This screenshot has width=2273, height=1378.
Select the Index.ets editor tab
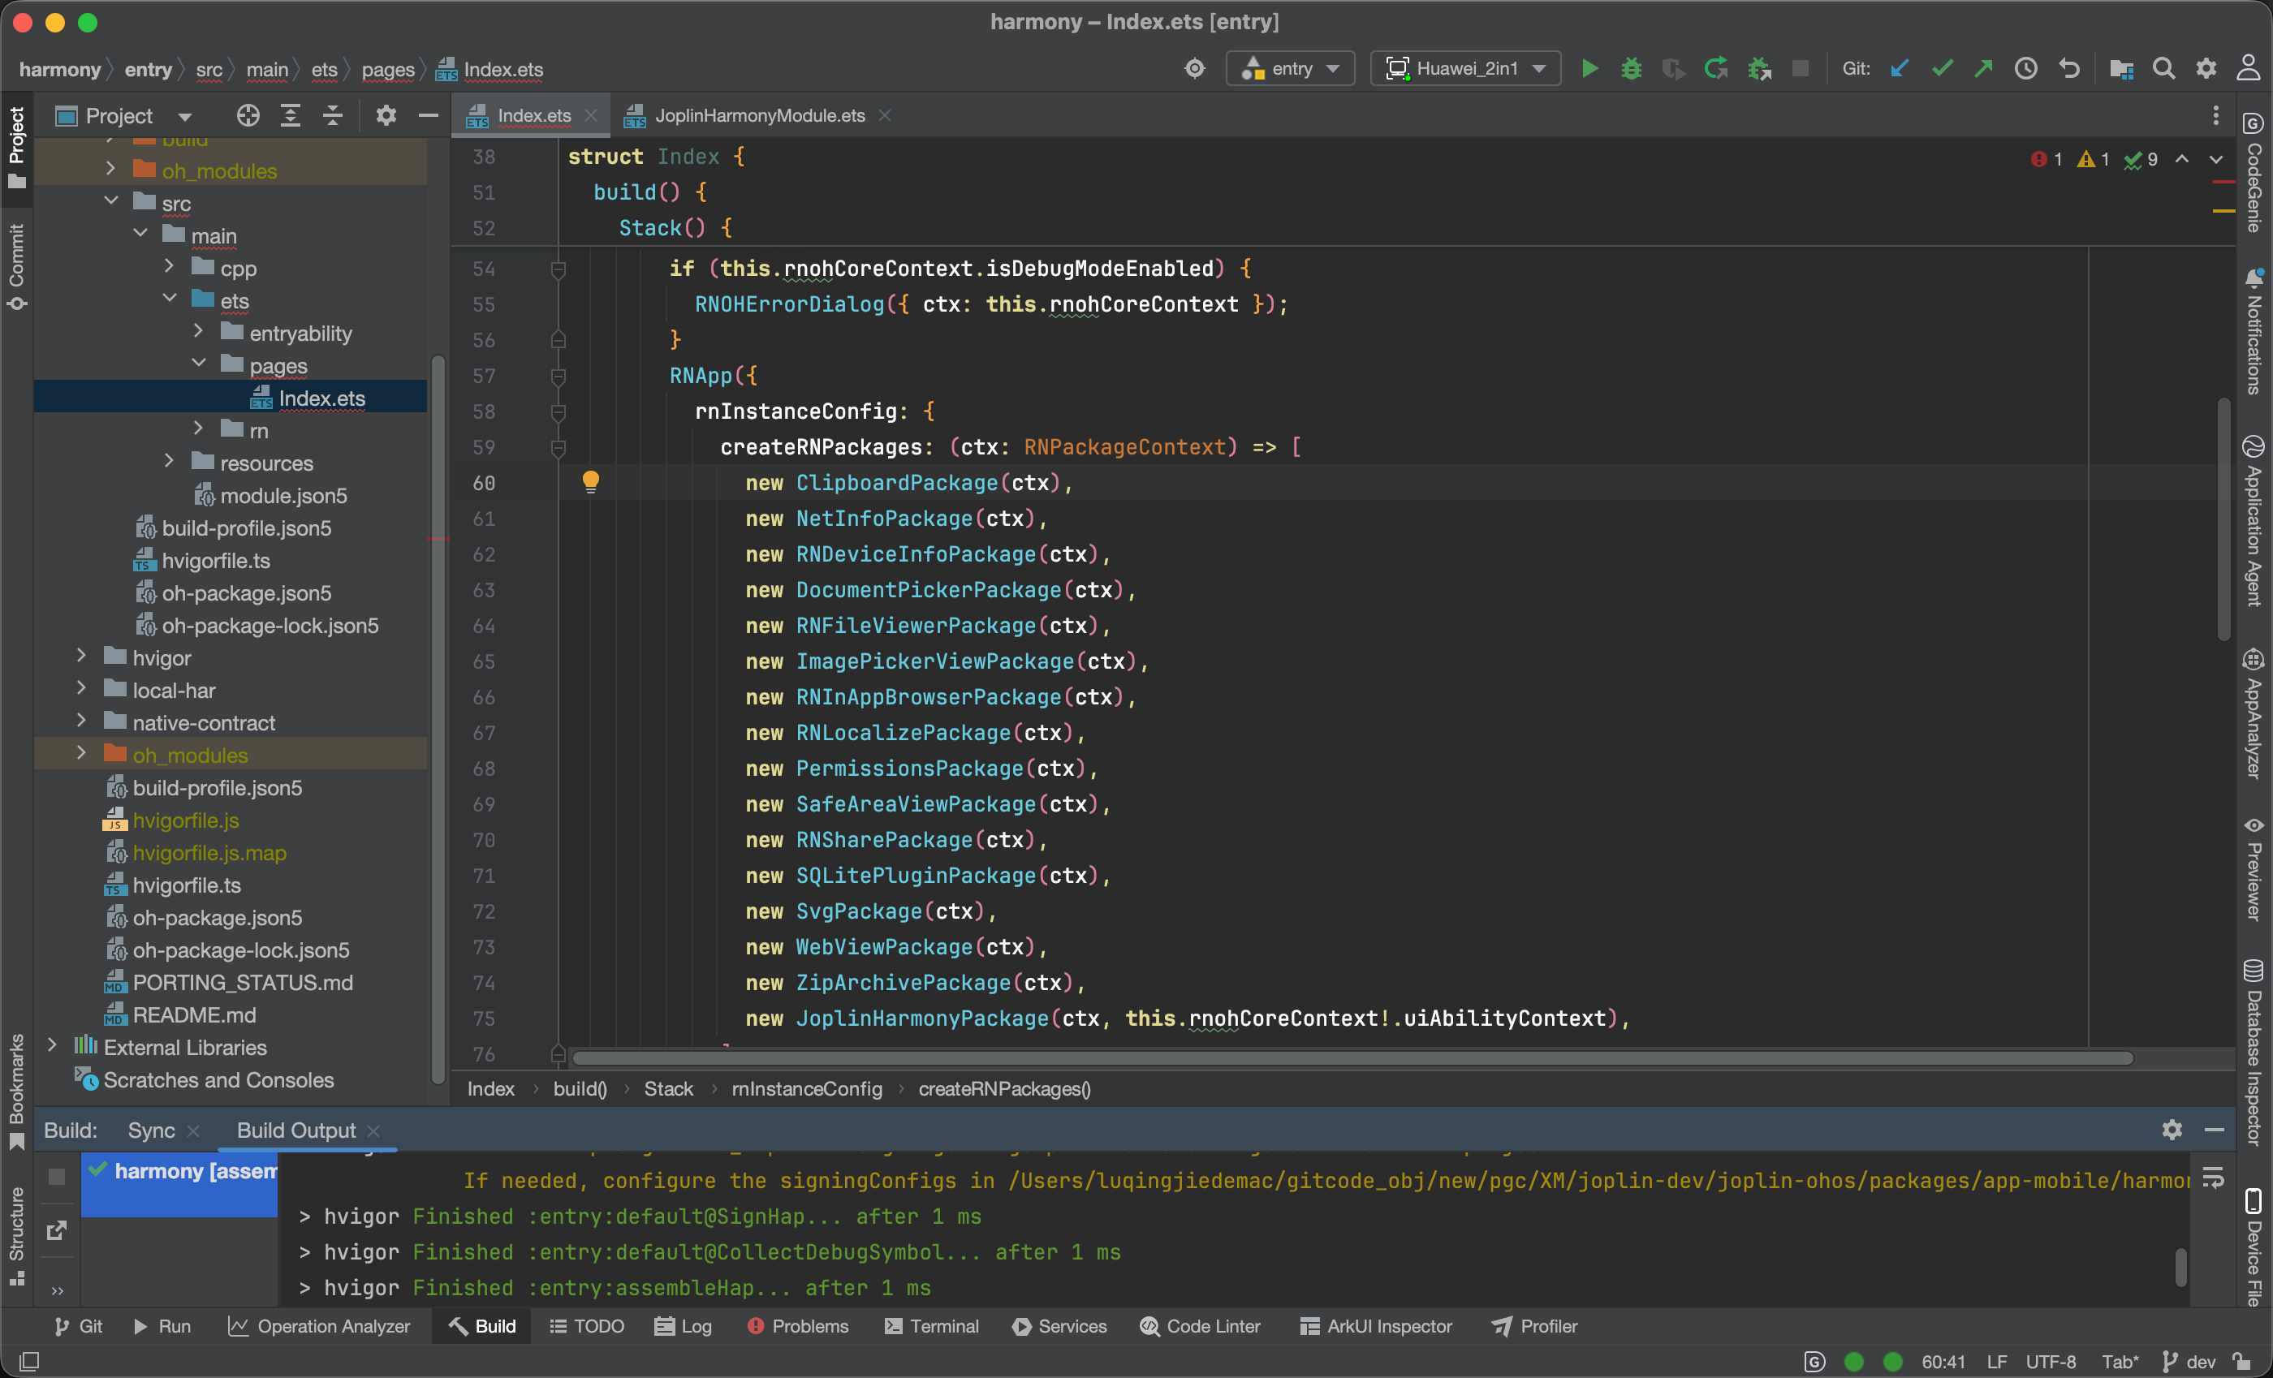click(533, 115)
